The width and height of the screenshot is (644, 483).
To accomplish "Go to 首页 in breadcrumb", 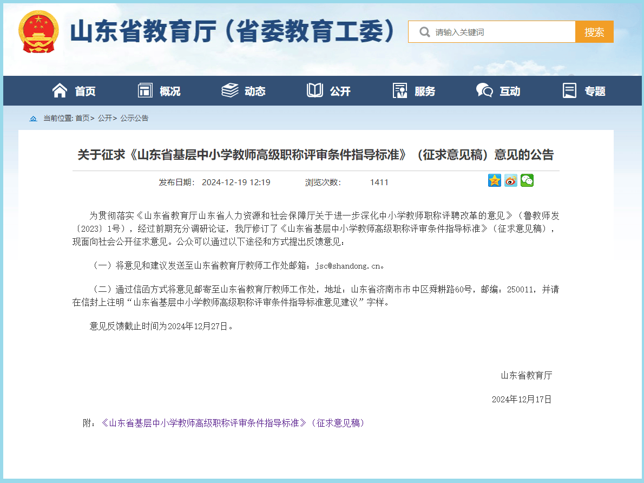I will (x=83, y=119).
